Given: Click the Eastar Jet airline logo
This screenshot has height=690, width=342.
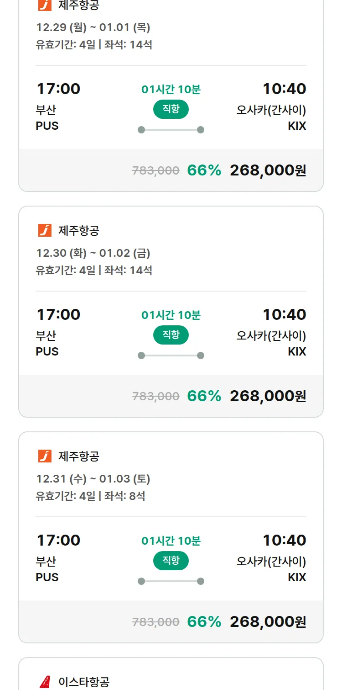Looking at the screenshot, I should click(x=45, y=682).
